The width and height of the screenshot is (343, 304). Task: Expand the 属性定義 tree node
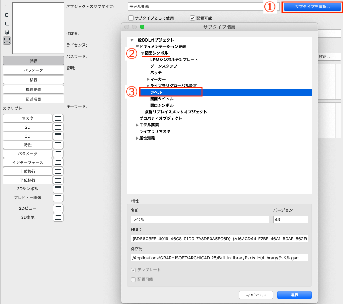pyautogui.click(x=137, y=138)
